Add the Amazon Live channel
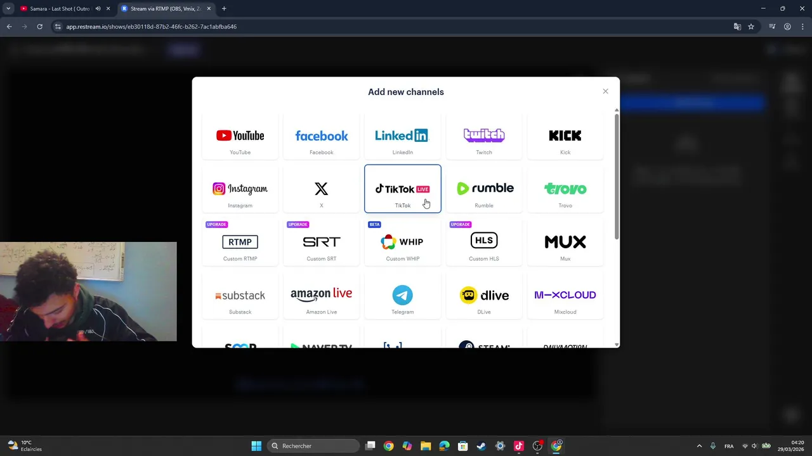This screenshot has height=456, width=812. 322,295
